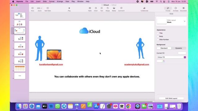The image size is (198, 111).
Task: Launch Google Chrome from the Dock
Action: coord(128,106)
